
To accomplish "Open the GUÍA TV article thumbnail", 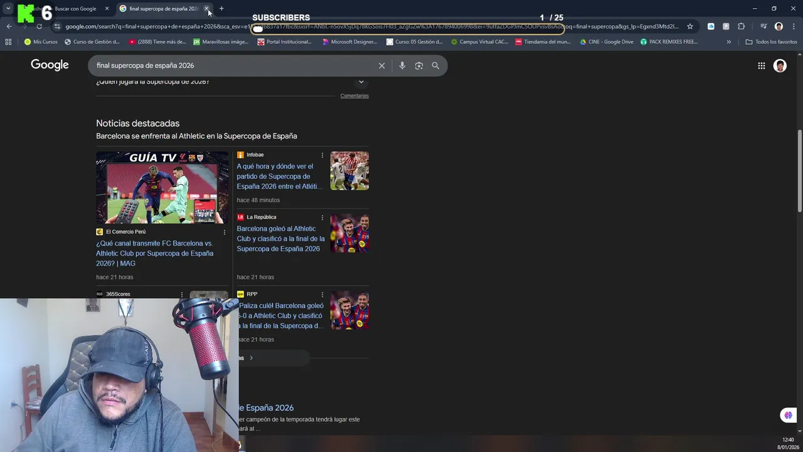I will tap(162, 187).
